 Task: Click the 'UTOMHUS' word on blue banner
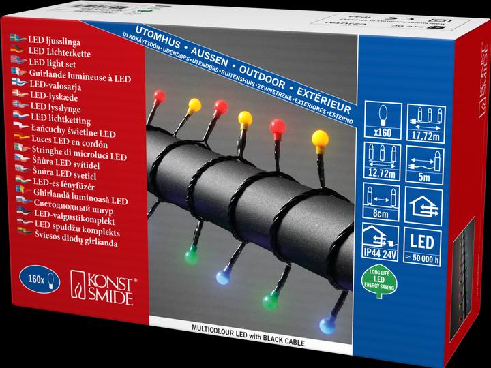(158, 38)
